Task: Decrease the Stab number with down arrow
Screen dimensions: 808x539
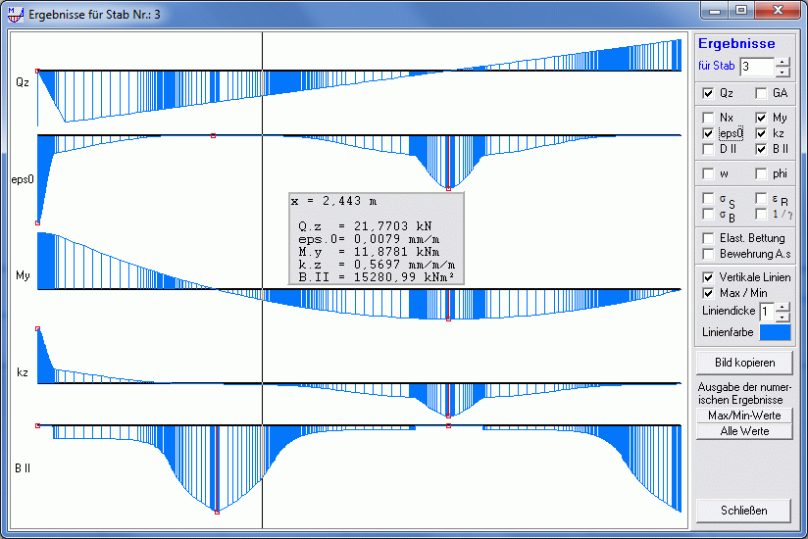Action: pyautogui.click(x=782, y=72)
